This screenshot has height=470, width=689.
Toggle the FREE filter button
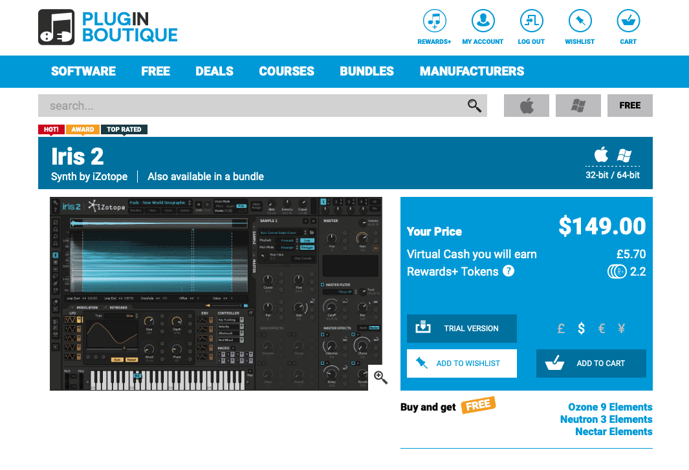point(630,106)
